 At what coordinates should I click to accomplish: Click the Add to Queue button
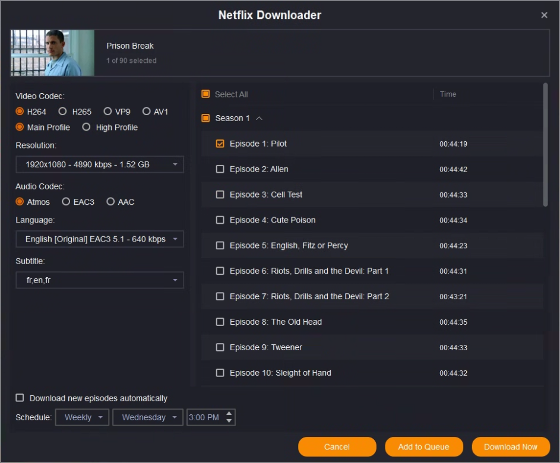(x=423, y=447)
